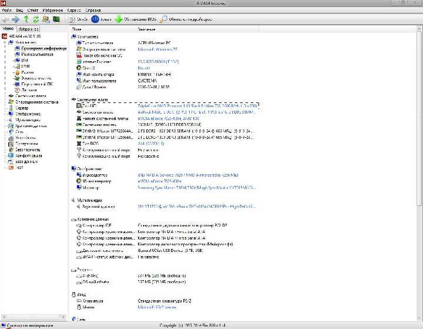Open the Вид menu

[x=19, y=10]
